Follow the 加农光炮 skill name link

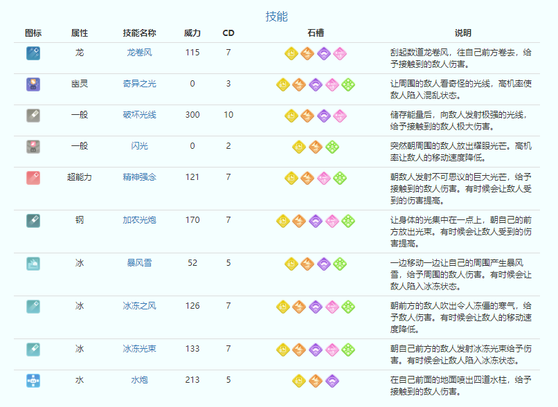139,220
